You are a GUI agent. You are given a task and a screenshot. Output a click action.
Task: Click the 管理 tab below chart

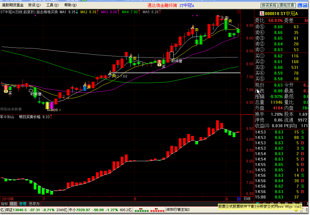coord(23,204)
